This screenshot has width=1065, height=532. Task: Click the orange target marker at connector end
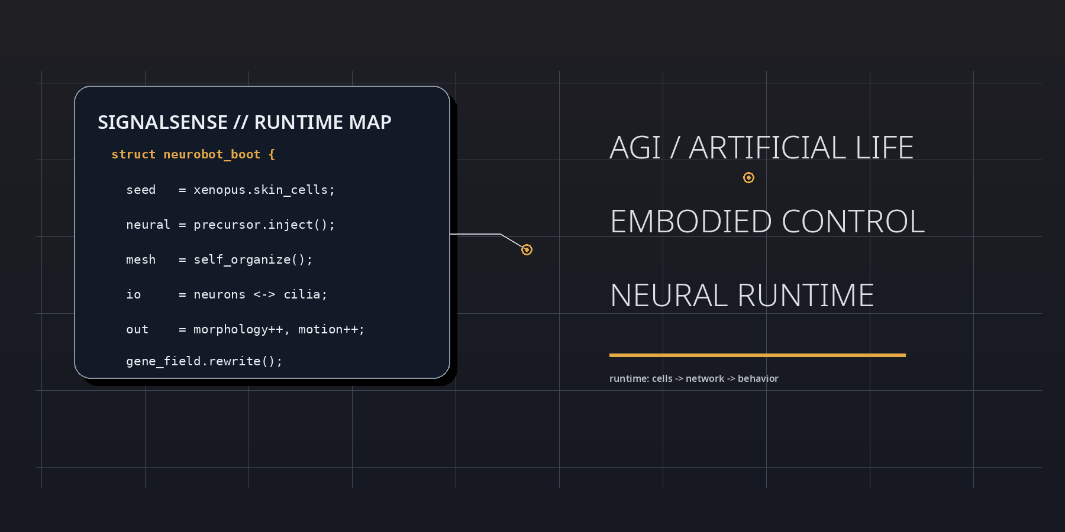[527, 250]
